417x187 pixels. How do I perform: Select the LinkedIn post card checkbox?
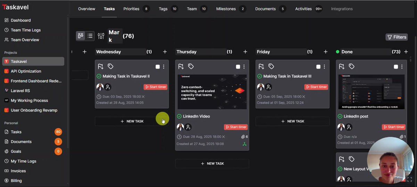coord(396,67)
